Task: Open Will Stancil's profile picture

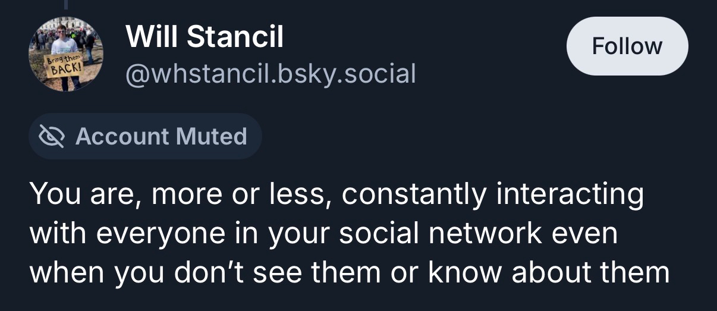Action: (x=65, y=54)
